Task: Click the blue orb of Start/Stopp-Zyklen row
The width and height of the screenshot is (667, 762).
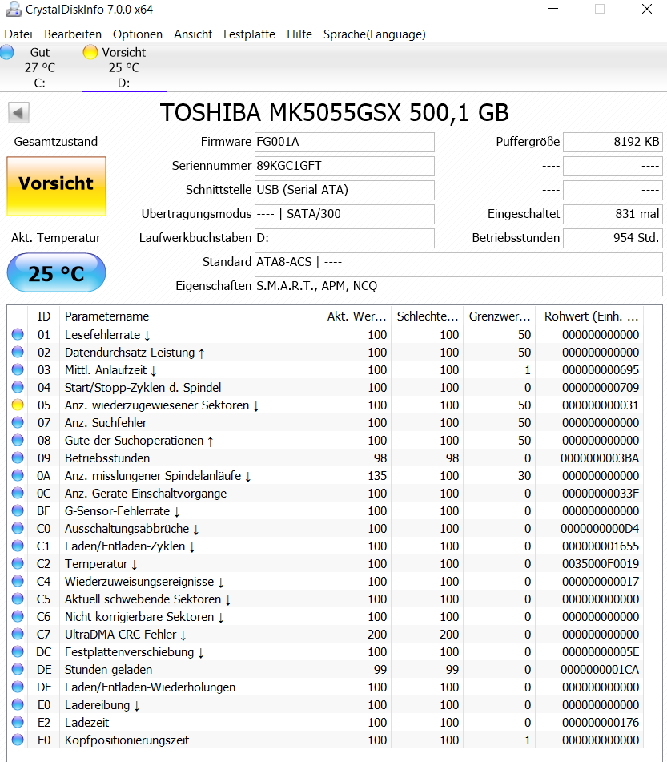Action: [x=18, y=387]
